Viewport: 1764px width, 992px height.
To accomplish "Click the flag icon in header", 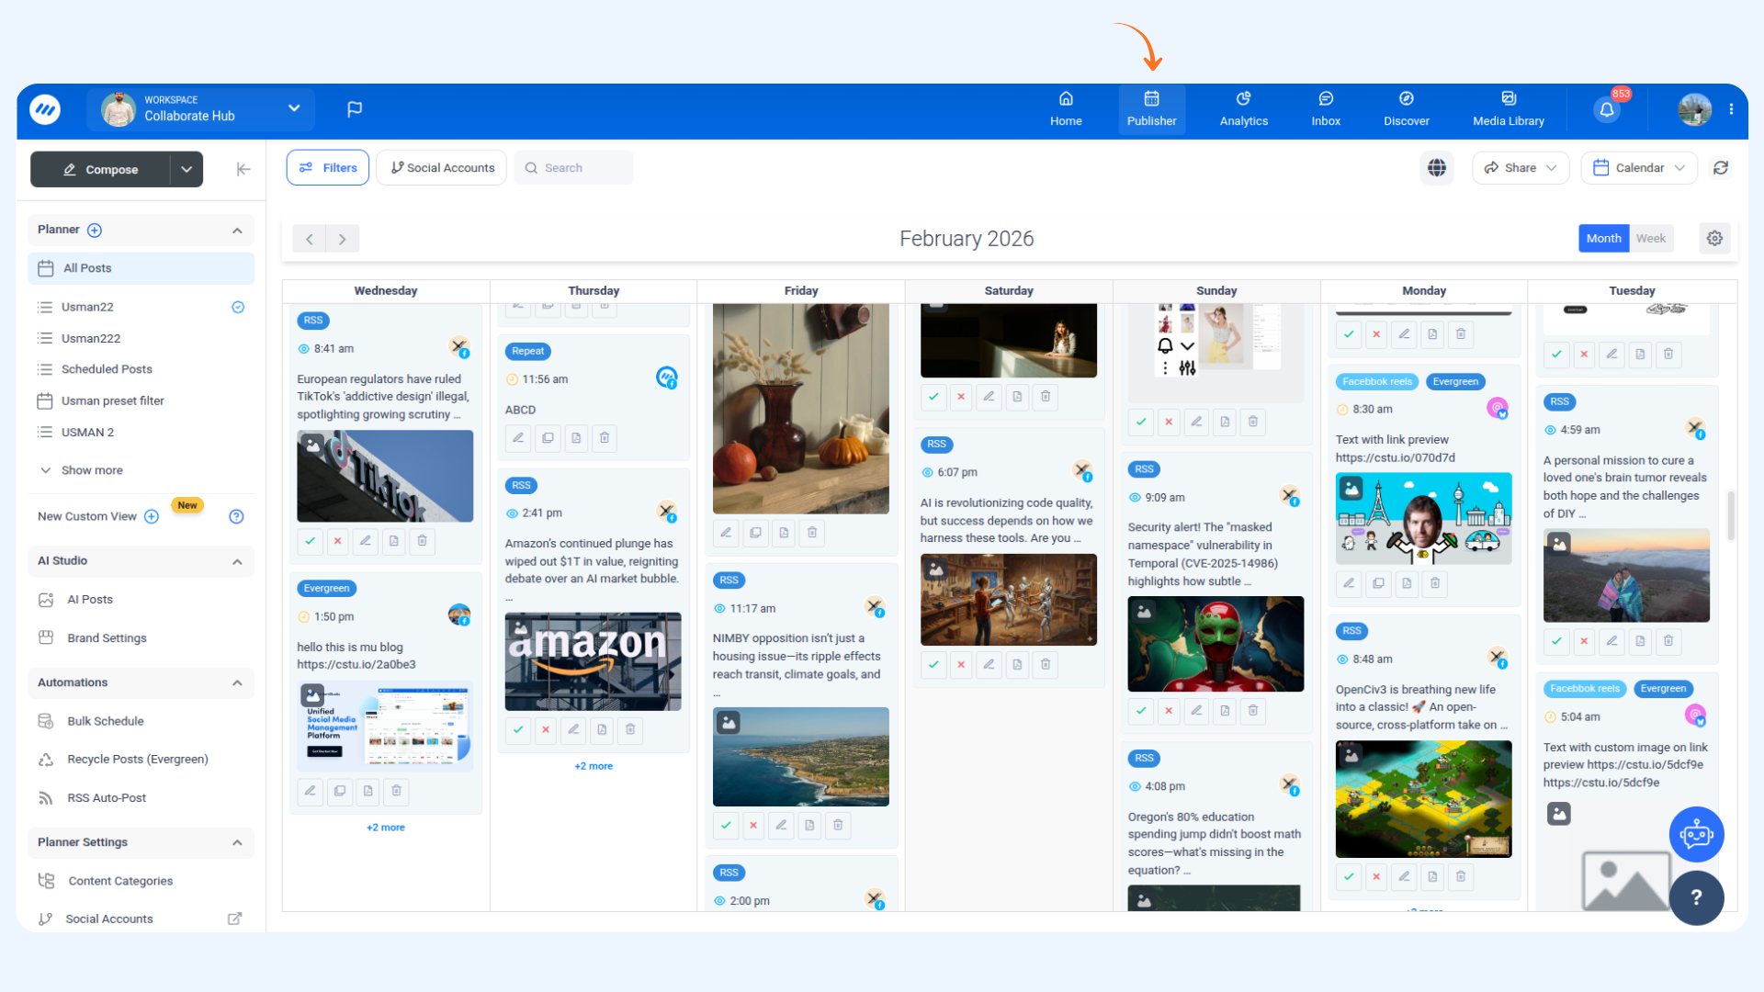I will click(x=355, y=110).
